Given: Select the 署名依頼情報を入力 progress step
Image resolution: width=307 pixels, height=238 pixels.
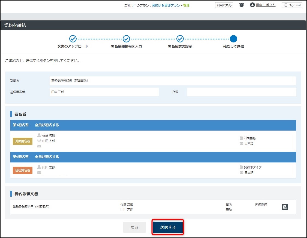Looking at the screenshot, I should tap(126, 39).
